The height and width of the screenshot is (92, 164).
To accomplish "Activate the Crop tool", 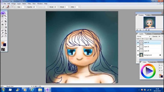I will 6,21.
